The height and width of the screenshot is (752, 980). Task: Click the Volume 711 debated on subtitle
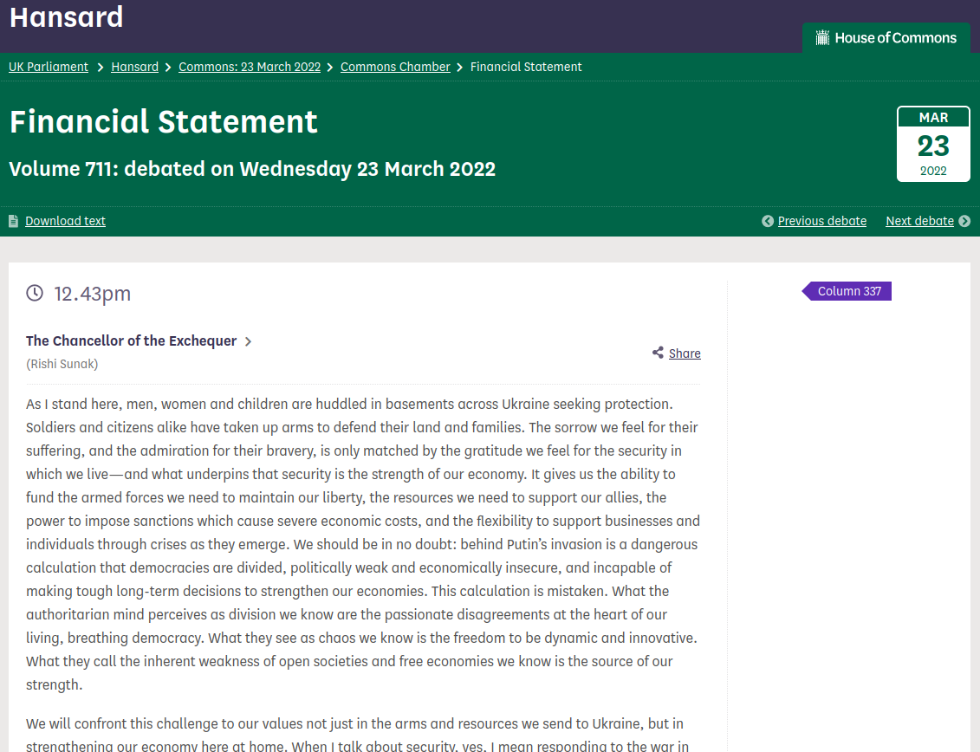pyautogui.click(x=252, y=169)
